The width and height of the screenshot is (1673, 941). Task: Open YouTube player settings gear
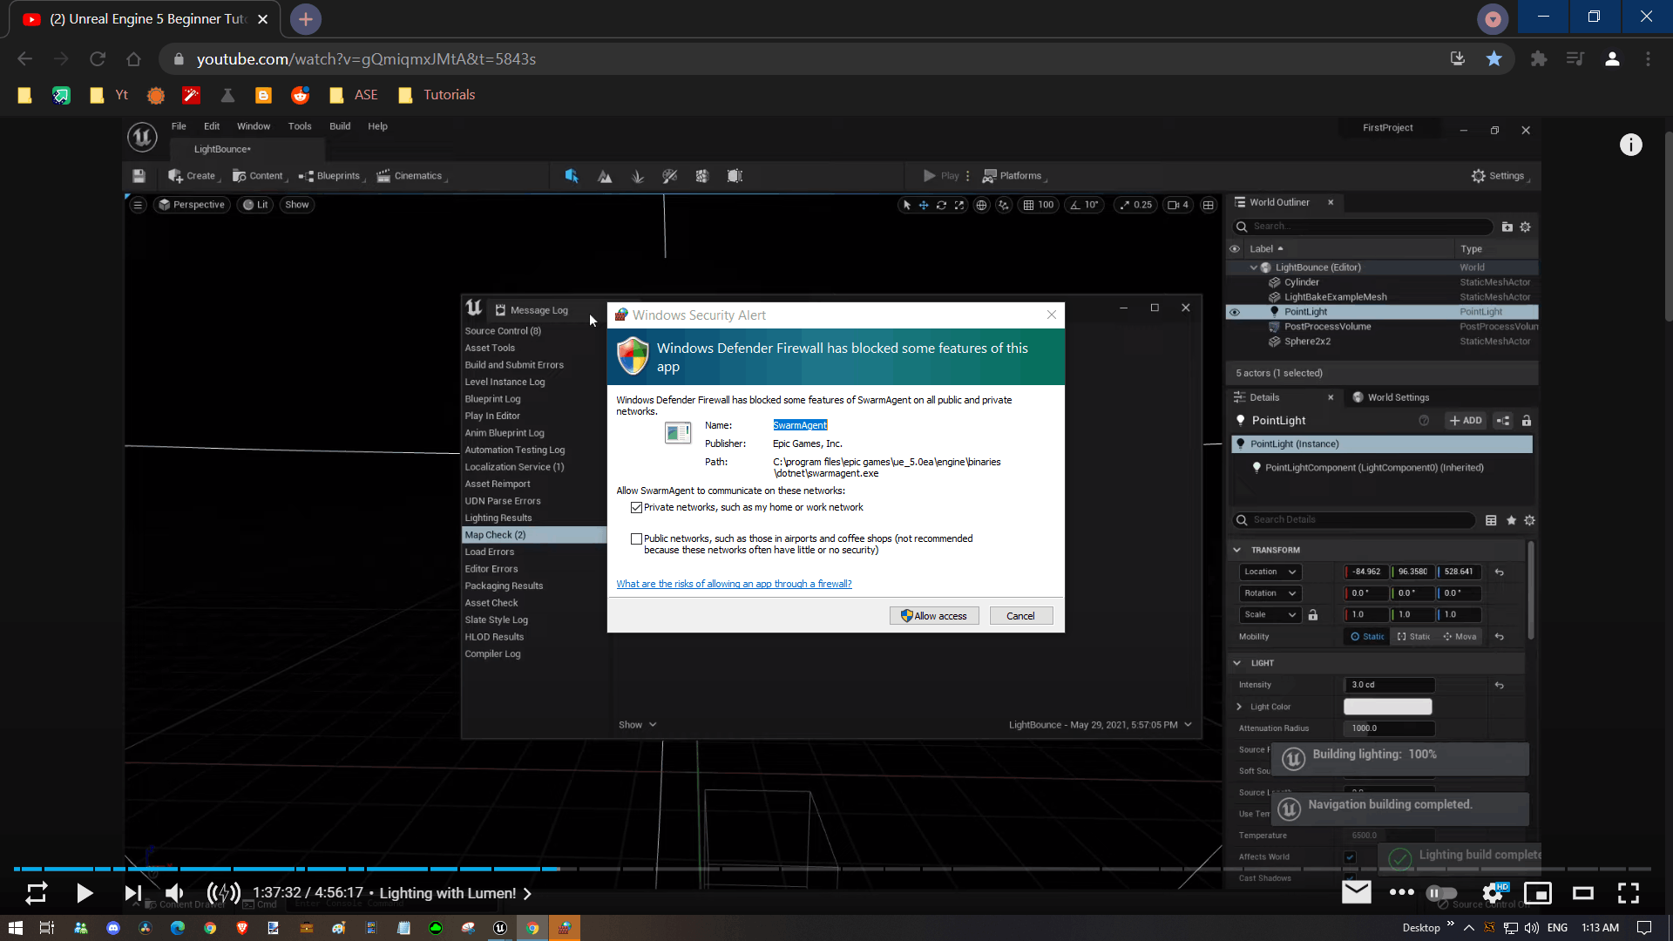point(1492,893)
